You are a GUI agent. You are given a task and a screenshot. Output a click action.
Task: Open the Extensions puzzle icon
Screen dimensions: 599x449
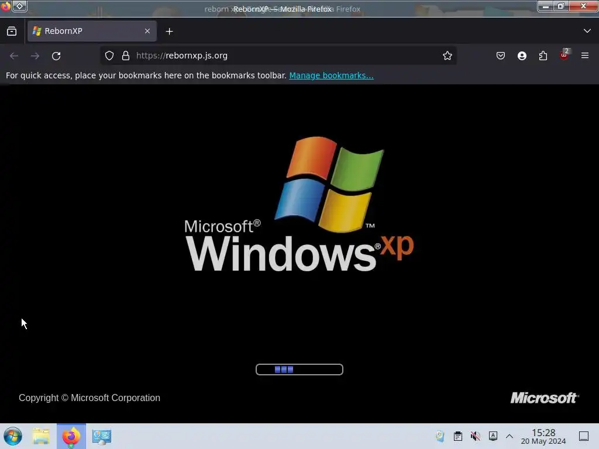click(x=543, y=56)
